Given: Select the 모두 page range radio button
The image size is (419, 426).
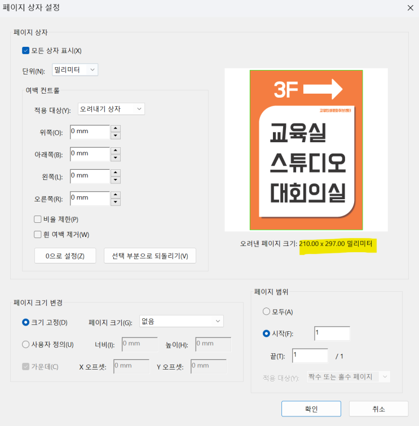Looking at the screenshot, I should [267, 311].
